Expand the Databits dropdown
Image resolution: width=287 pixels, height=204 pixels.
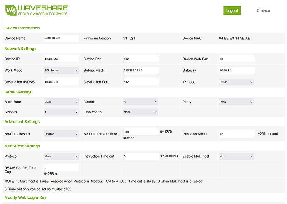(x=141, y=102)
